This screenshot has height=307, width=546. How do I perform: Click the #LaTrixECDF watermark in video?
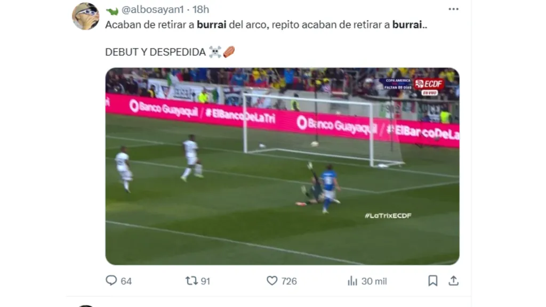click(388, 215)
